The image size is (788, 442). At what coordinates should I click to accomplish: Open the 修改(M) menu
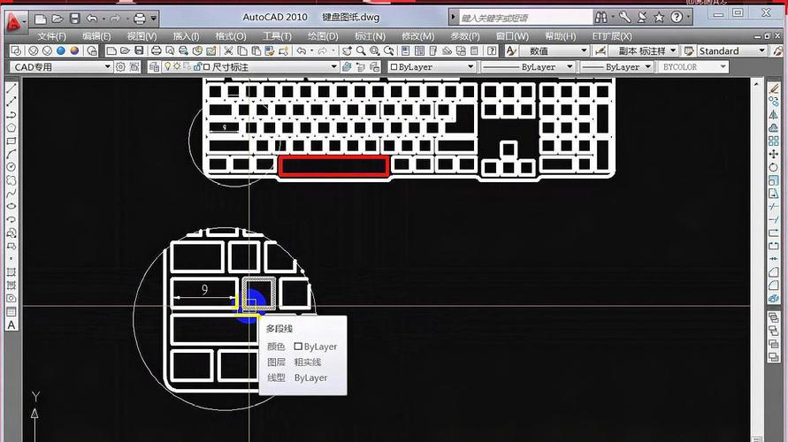coord(417,36)
